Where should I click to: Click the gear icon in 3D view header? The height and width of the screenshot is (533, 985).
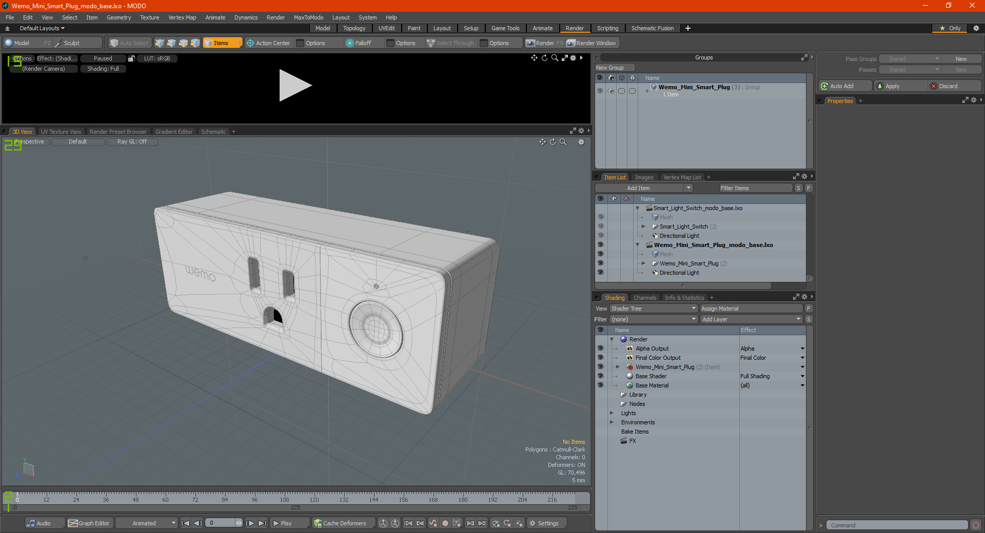pyautogui.click(x=581, y=142)
